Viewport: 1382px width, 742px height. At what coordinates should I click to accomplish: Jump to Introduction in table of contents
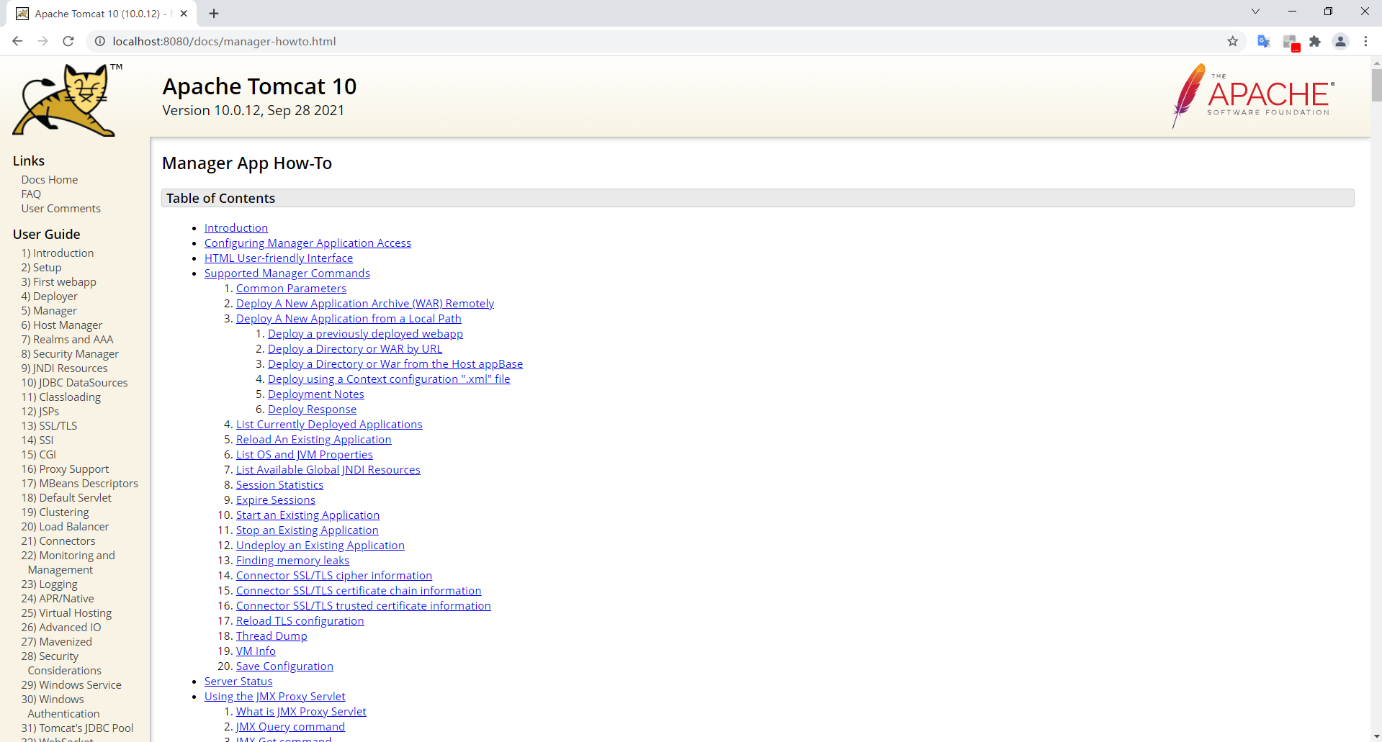click(x=236, y=228)
